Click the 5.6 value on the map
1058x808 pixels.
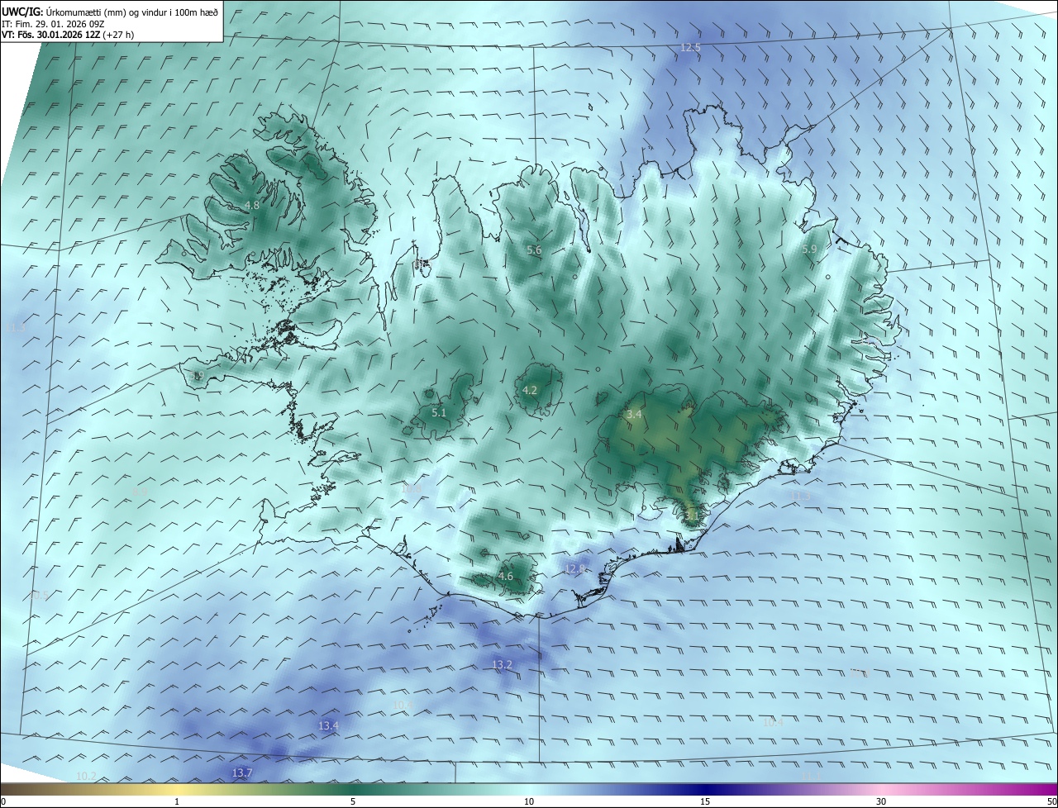coord(534,250)
